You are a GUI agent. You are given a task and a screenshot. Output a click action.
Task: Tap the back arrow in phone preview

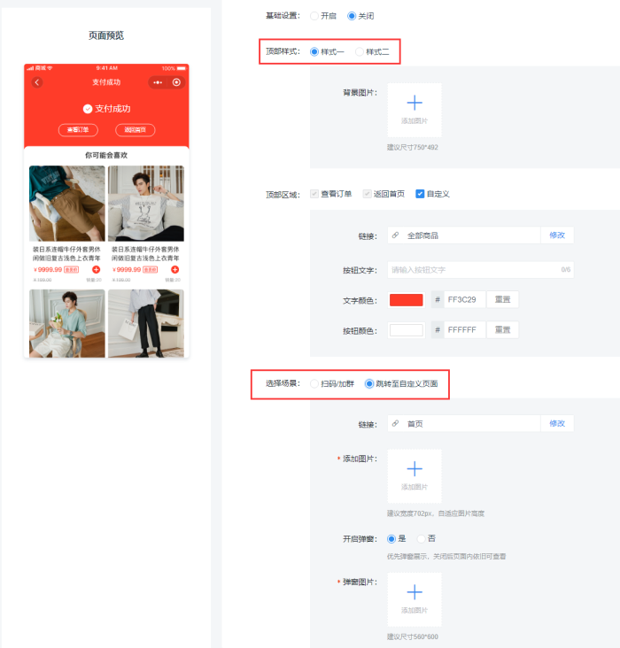pos(37,82)
